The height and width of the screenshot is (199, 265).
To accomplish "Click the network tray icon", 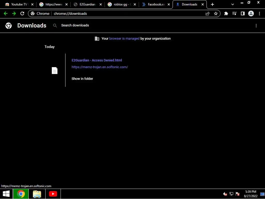I will tap(231, 194).
